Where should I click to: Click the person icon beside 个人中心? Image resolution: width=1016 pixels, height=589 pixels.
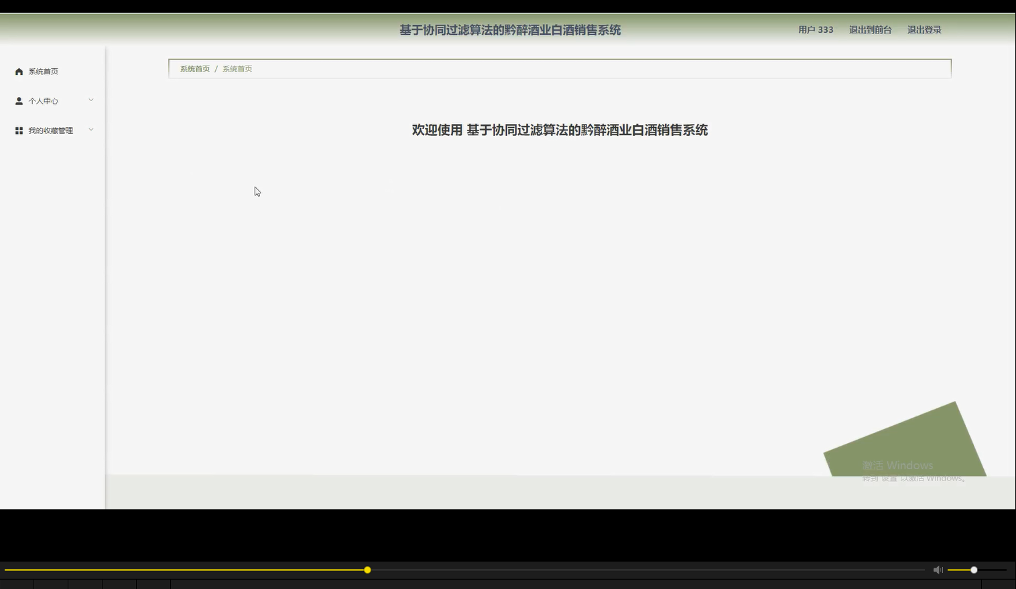click(19, 101)
